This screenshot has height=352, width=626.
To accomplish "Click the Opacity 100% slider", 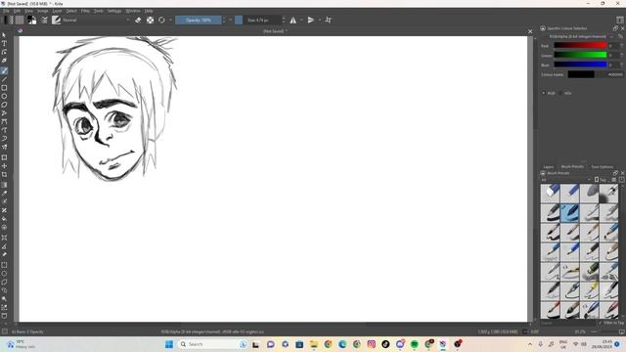I will coord(199,20).
